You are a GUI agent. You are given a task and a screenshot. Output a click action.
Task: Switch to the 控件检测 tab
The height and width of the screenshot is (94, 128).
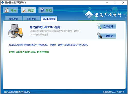point(31,18)
